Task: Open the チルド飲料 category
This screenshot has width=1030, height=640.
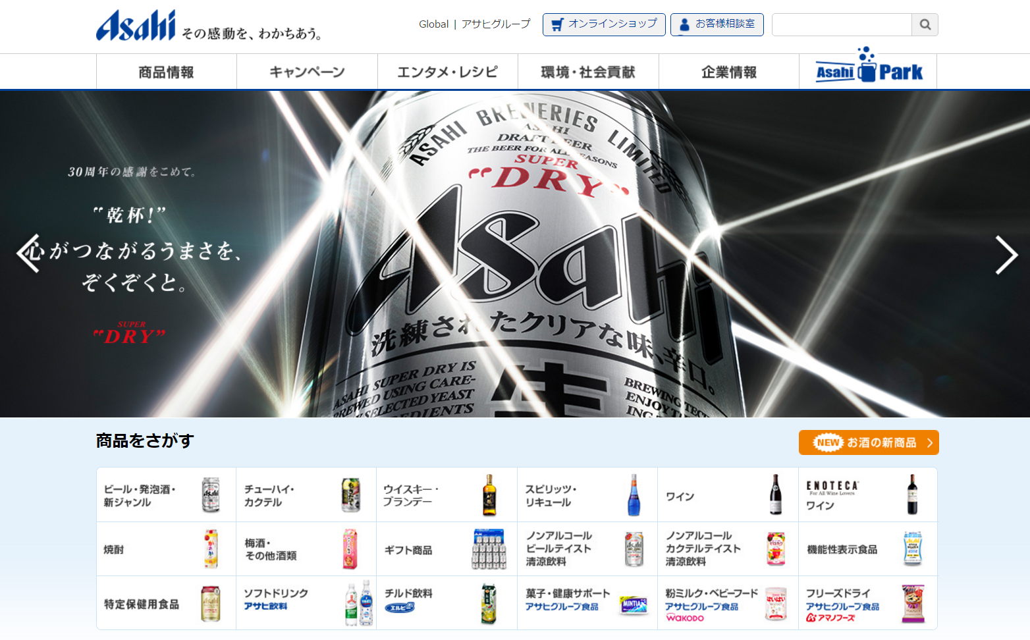Action: point(447,603)
